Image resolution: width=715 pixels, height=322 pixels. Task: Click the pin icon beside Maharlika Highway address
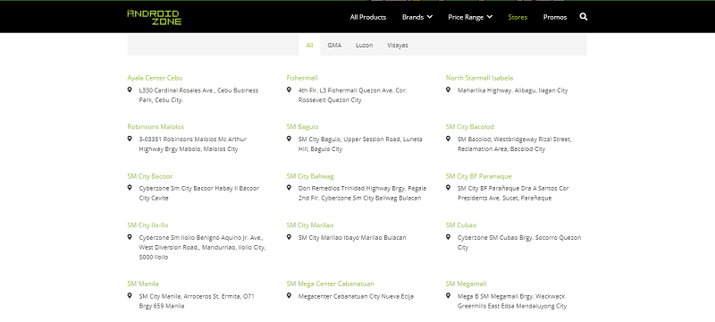[448, 89]
